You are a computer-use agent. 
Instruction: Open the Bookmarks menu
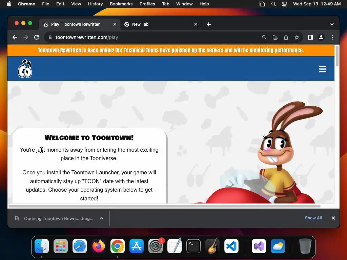click(121, 4)
